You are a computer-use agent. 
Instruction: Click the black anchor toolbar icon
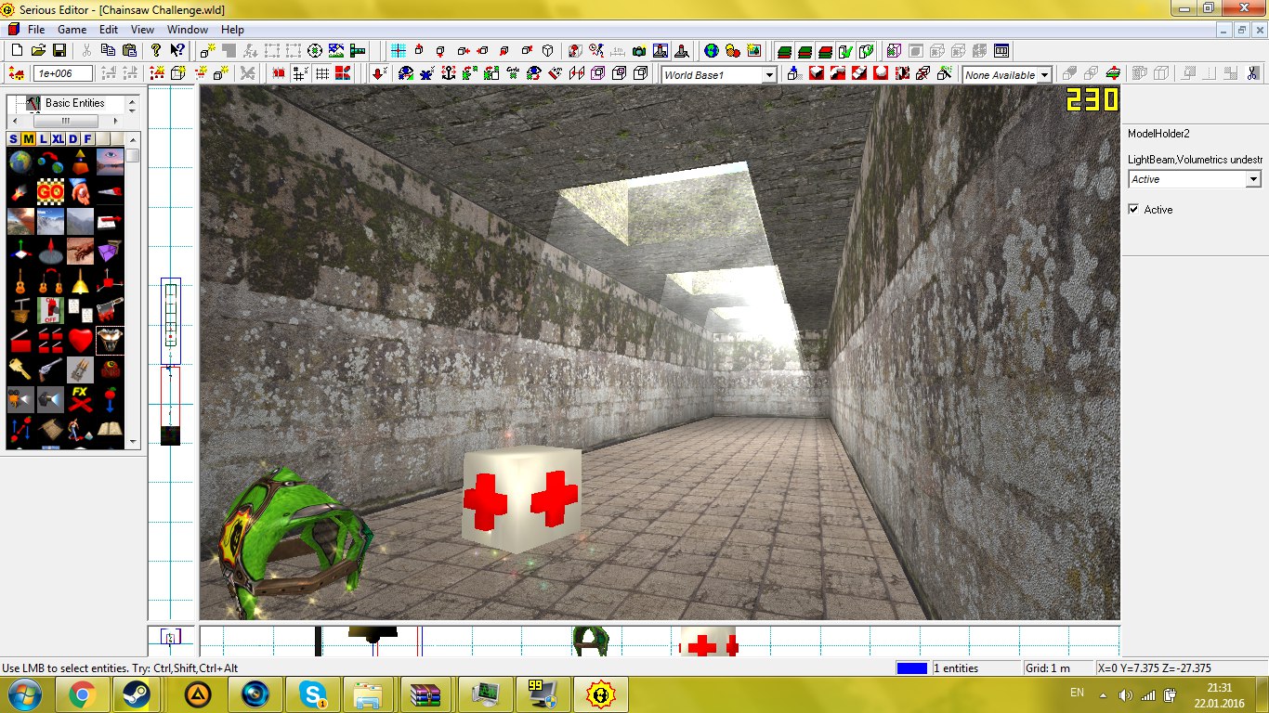click(x=449, y=73)
